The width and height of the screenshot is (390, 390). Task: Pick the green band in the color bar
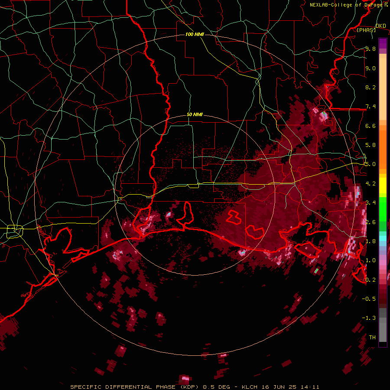point(383,210)
